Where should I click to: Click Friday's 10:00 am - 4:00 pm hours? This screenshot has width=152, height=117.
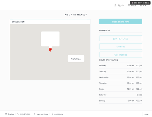[135, 89]
